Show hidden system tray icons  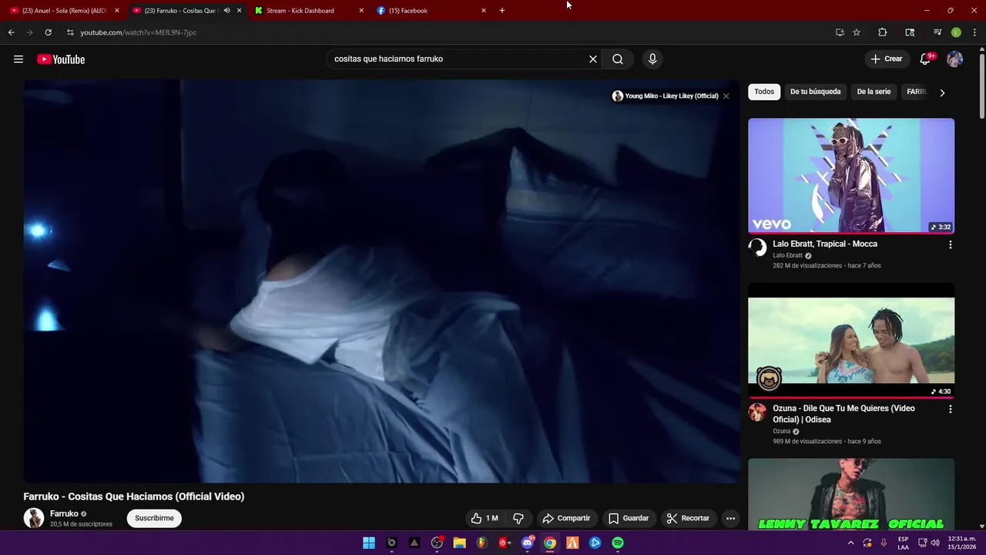pyautogui.click(x=850, y=543)
